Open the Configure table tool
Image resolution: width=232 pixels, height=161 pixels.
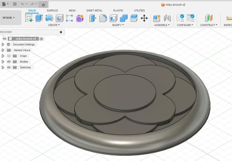click(191, 18)
